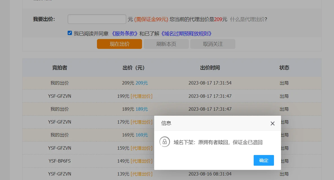
Task: Focus the 我要出价 price input field
Action: click(97, 19)
